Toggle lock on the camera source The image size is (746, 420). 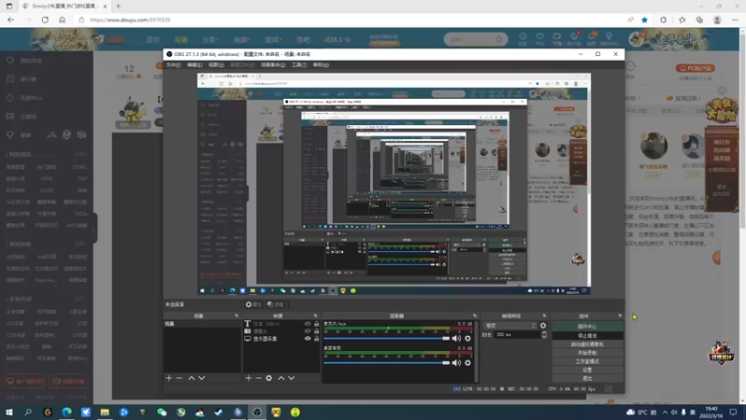[x=316, y=331]
